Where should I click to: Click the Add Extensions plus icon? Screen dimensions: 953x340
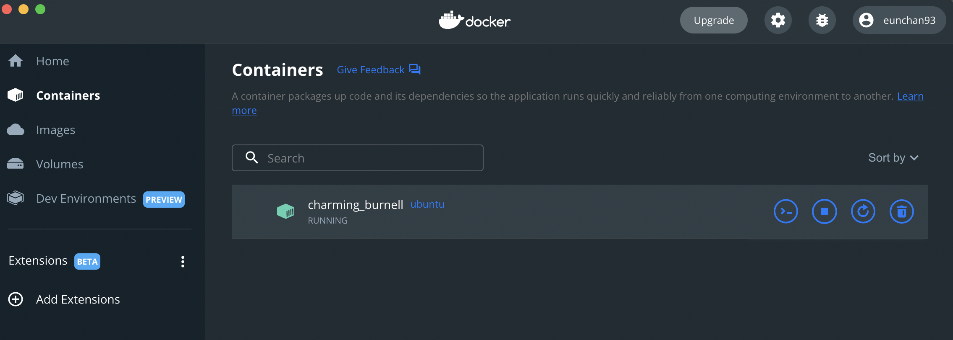pyautogui.click(x=16, y=299)
